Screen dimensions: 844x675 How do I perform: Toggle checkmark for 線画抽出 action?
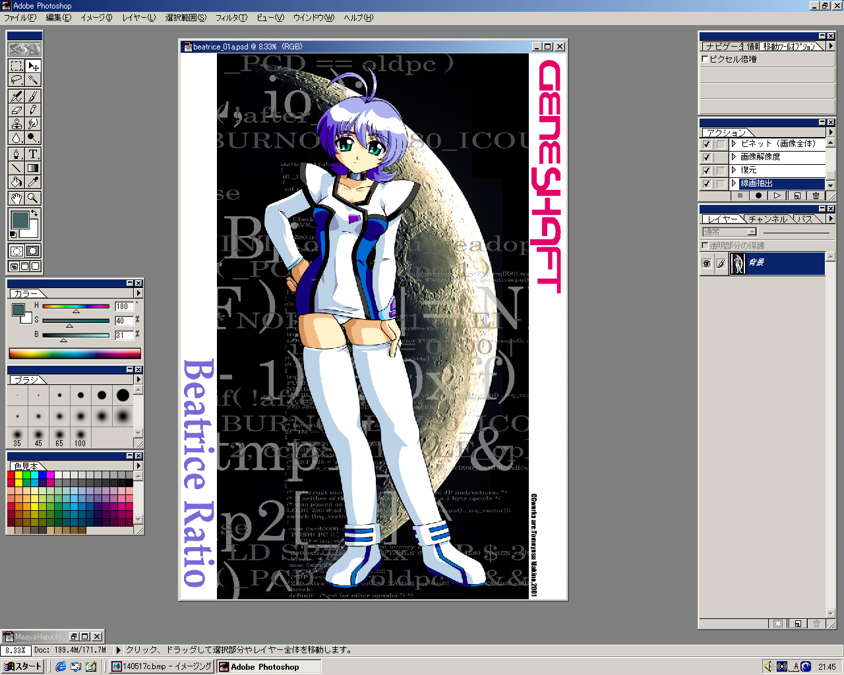(x=707, y=183)
